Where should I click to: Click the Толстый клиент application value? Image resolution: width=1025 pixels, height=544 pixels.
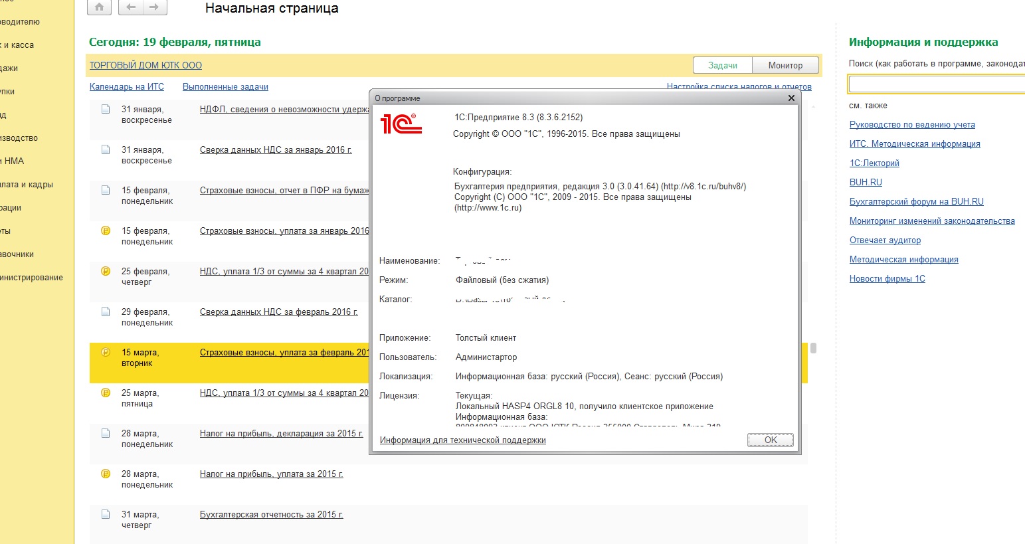coord(486,337)
